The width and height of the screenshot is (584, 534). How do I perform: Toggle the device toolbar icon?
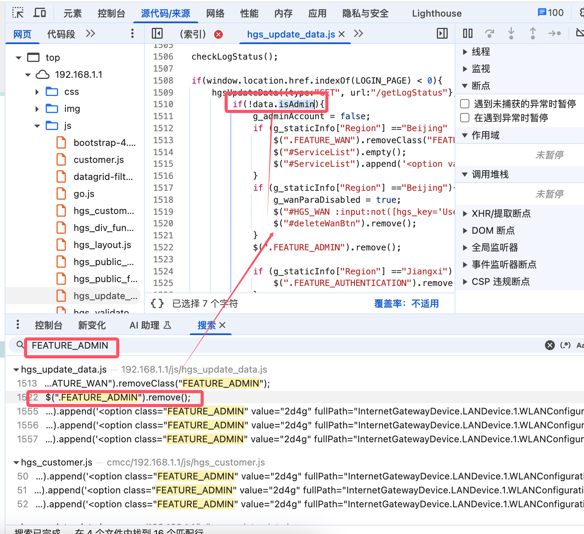point(40,13)
